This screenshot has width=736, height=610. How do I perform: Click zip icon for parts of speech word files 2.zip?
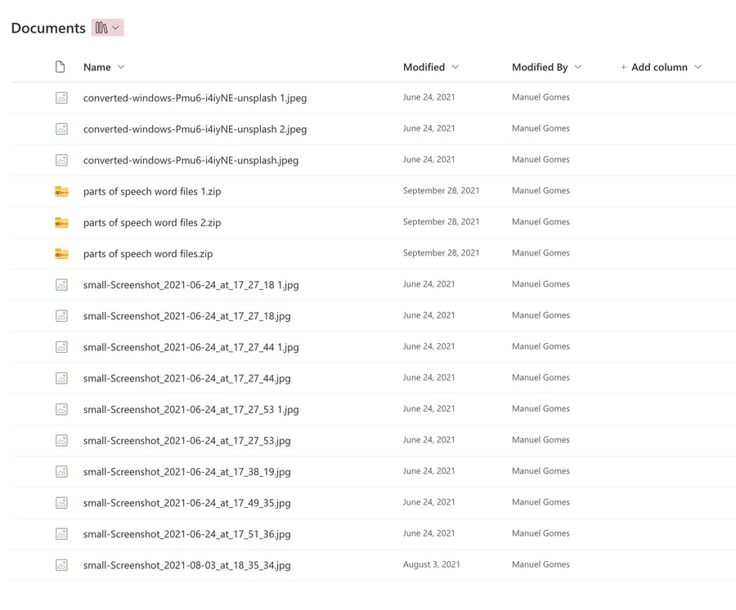pyautogui.click(x=61, y=222)
